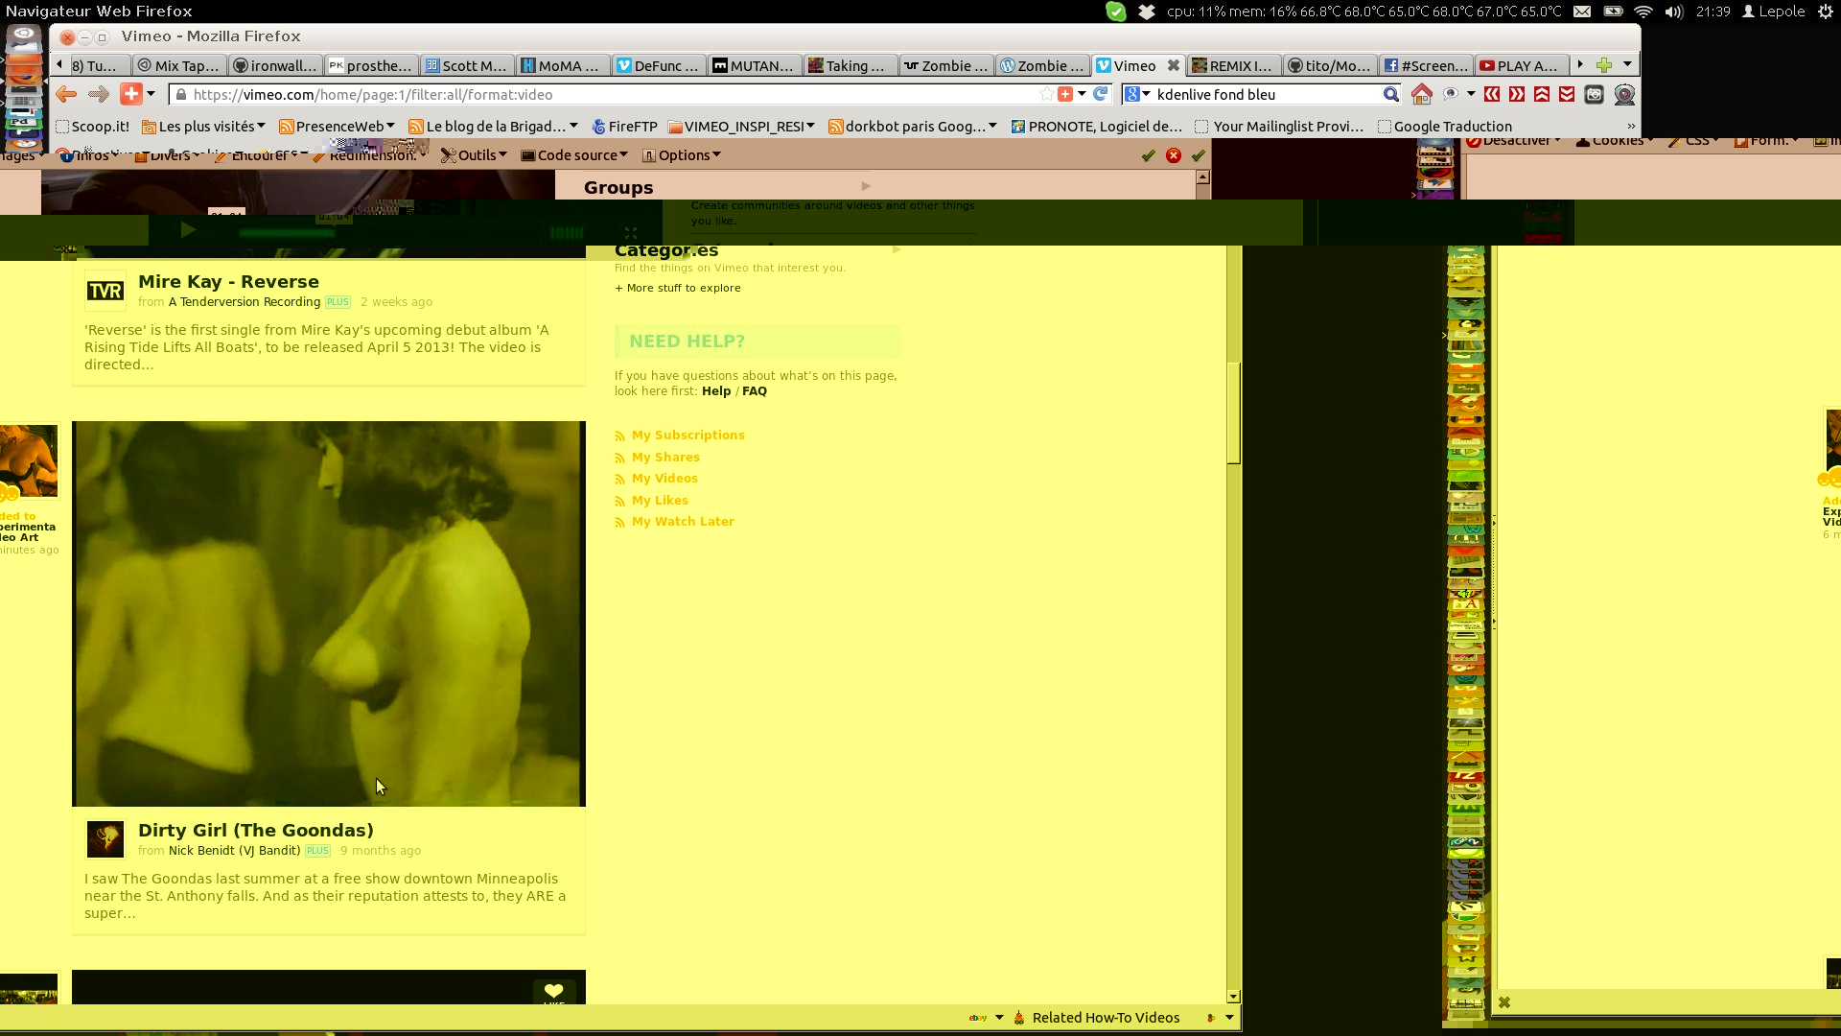The height and width of the screenshot is (1036, 1841).
Task: Open a new tab with the green plus
Action: click(x=1603, y=65)
